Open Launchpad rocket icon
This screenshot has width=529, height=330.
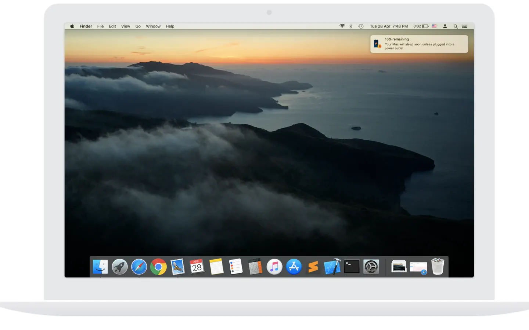[x=120, y=267]
